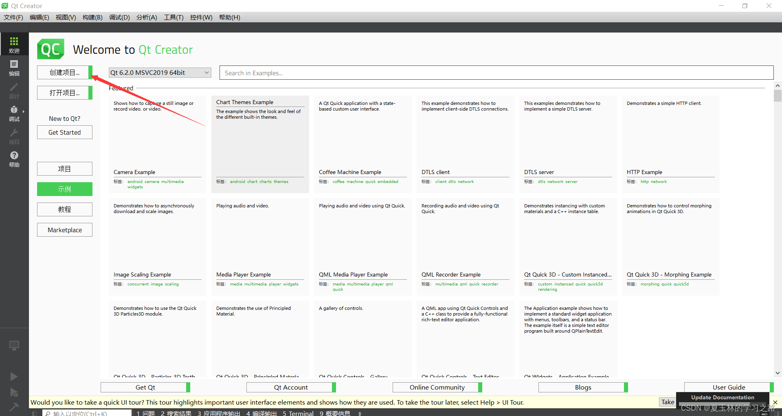The image size is (782, 416).
Task: Open the 文件(F) menu
Action: (x=13, y=17)
